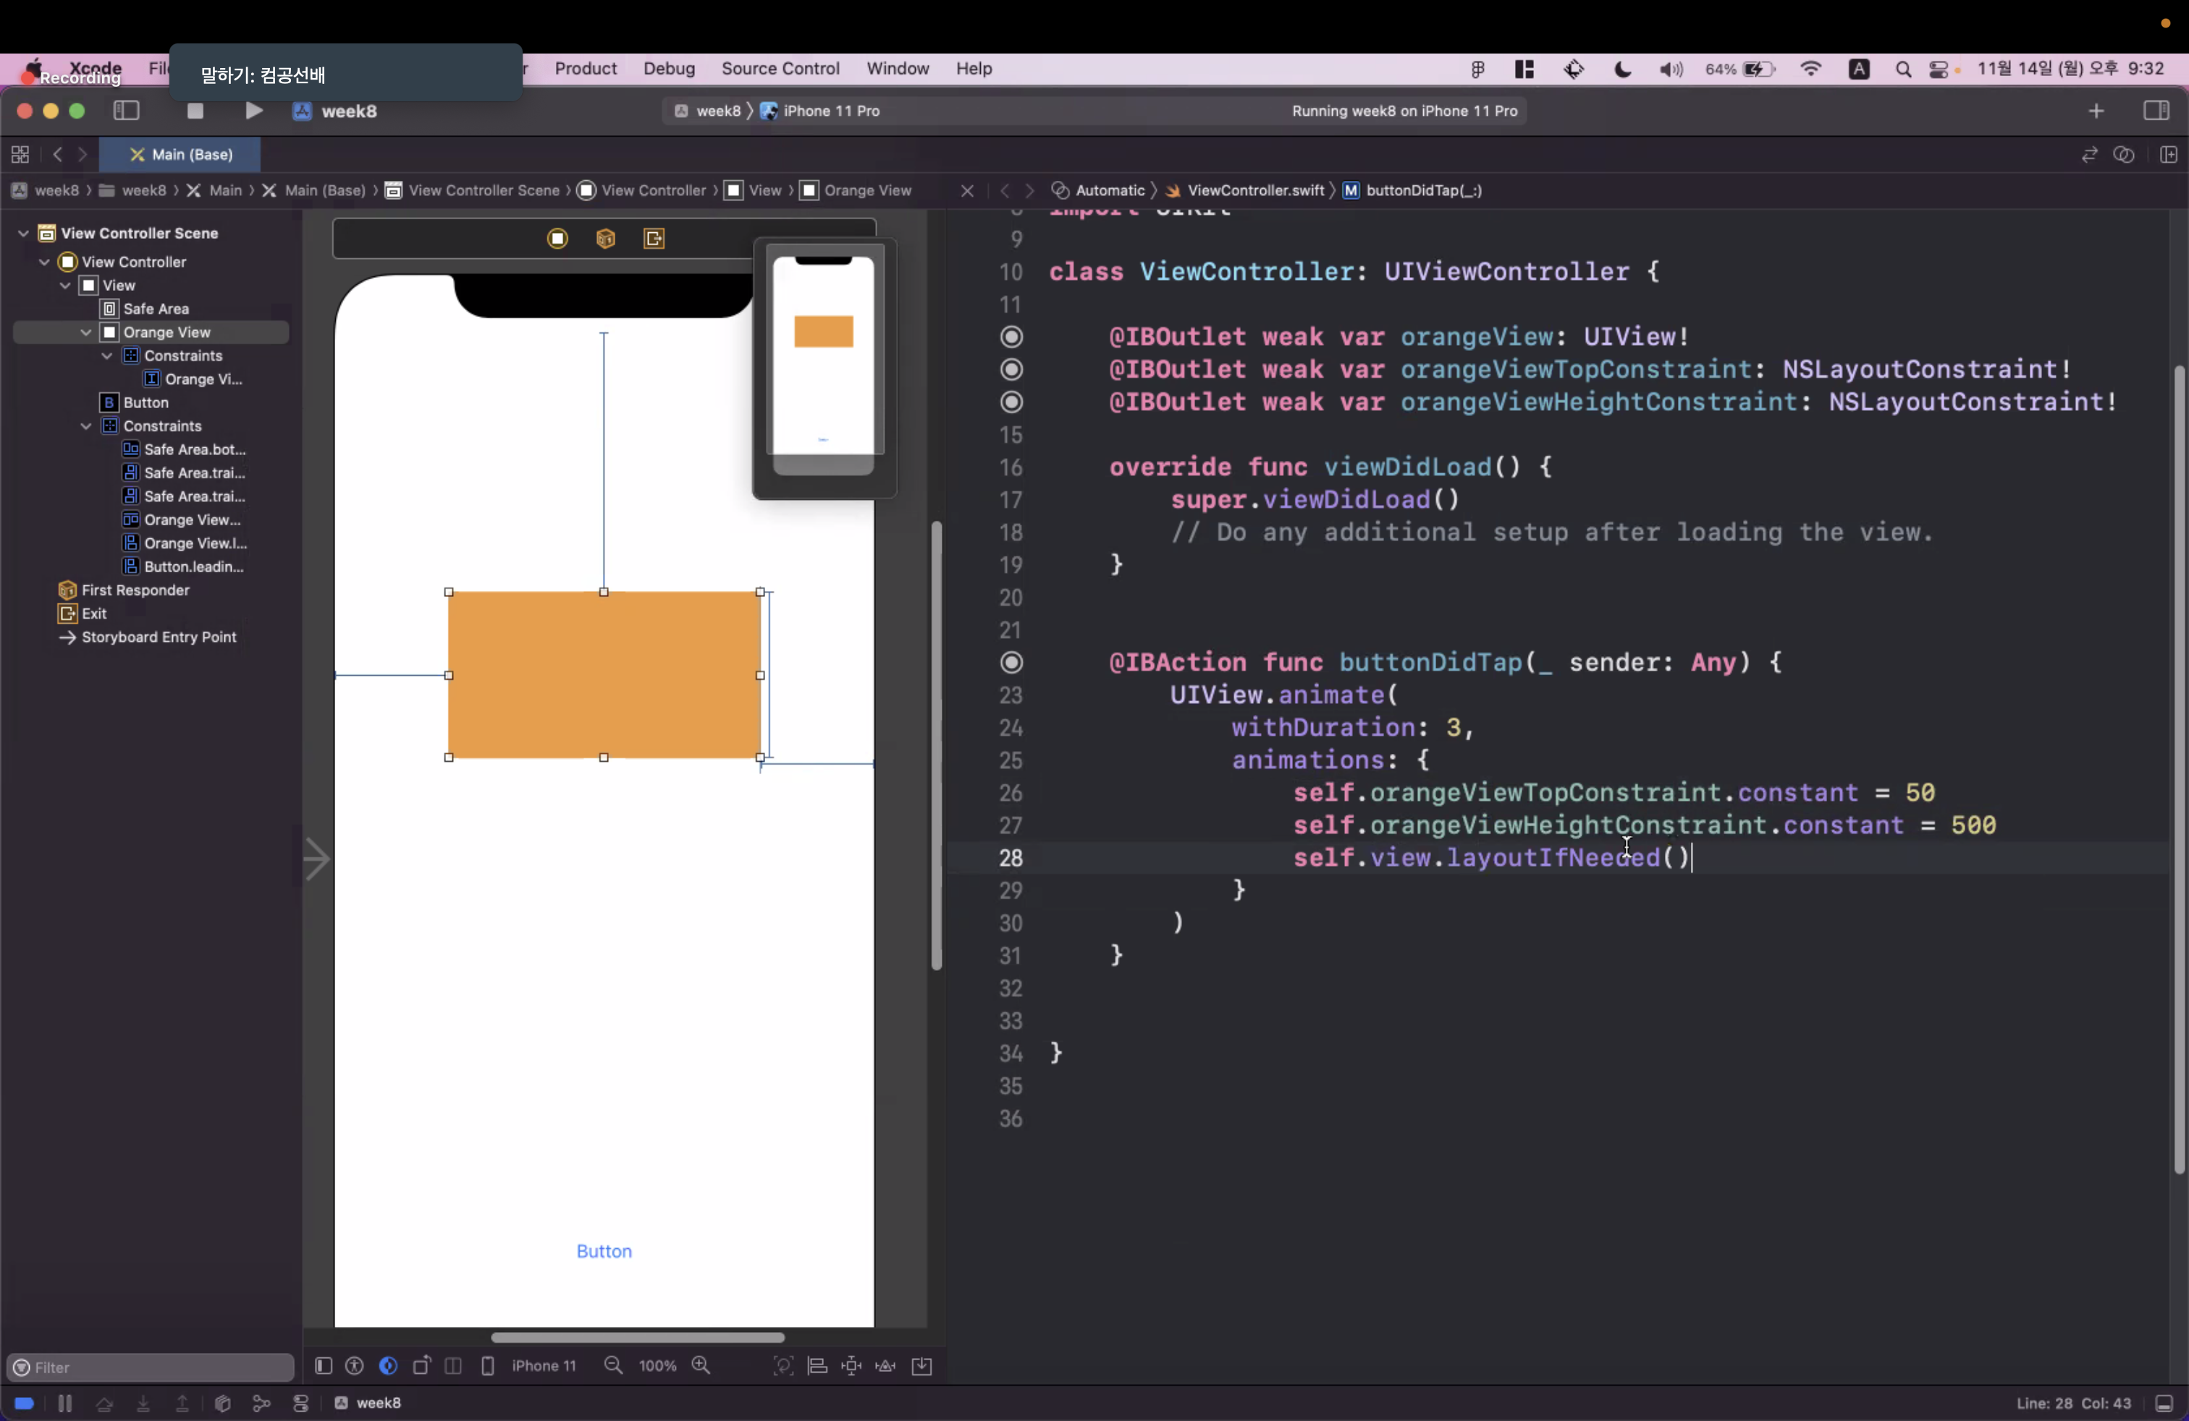Viewport: 2189px width, 1421px height.
Task: Go back in editor history
Action: [x=58, y=154]
